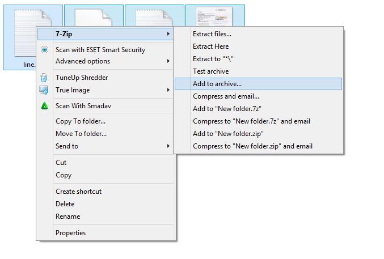The height and width of the screenshot is (259, 384).
Task: Click the True Image icon
Action: 44,90
